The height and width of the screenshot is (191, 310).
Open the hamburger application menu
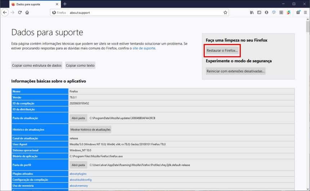click(305, 13)
